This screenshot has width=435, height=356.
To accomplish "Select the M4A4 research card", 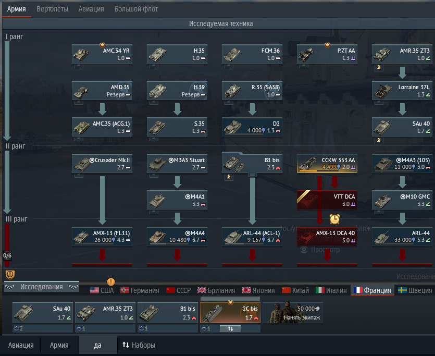I will pos(177,237).
